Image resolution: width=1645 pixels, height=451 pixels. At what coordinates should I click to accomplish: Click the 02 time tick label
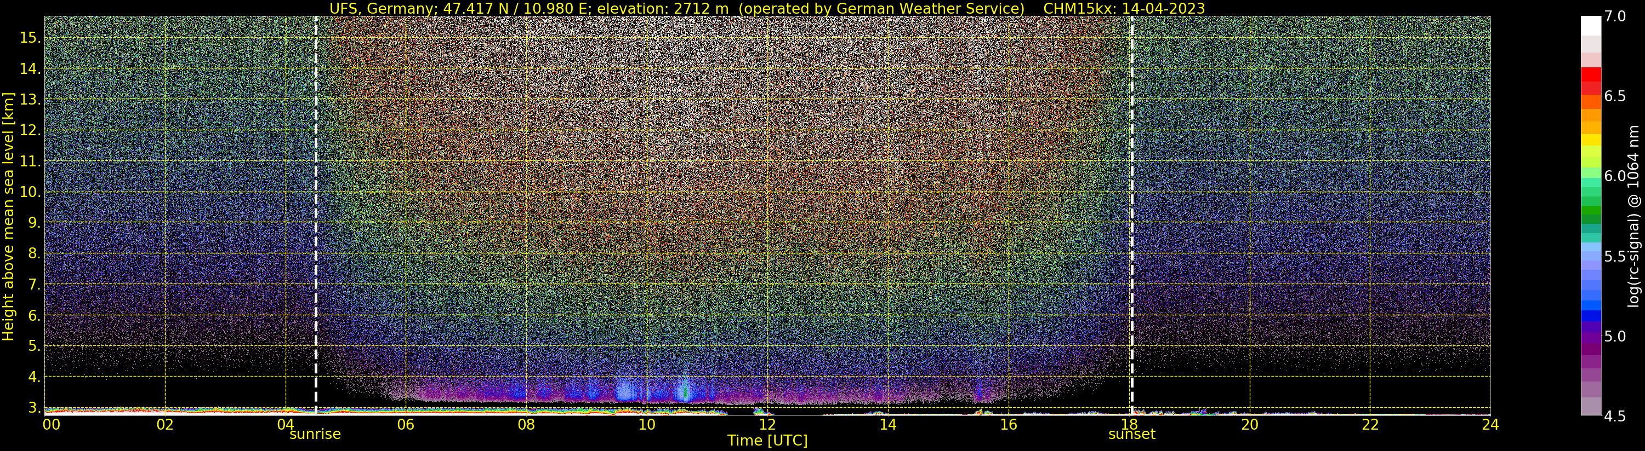(165, 425)
